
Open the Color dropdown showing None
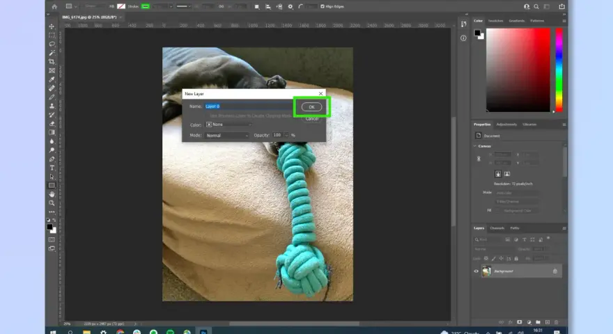pyautogui.click(x=228, y=125)
